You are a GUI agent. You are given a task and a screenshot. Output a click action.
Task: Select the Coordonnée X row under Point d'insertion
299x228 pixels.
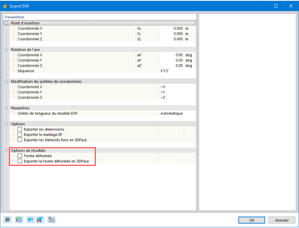click(x=103, y=28)
